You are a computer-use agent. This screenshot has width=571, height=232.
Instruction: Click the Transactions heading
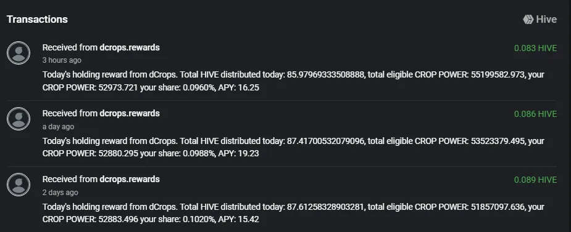point(37,19)
